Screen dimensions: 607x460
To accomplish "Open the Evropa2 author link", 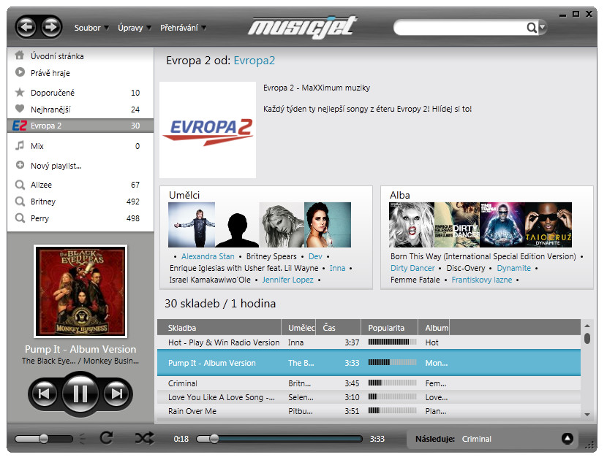I will click(255, 61).
